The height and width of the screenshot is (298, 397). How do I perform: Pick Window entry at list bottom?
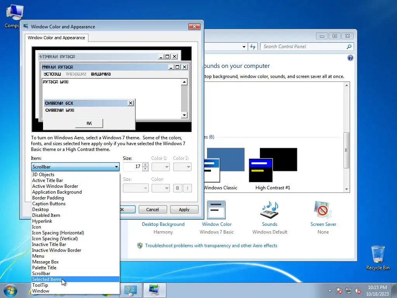pos(76,291)
